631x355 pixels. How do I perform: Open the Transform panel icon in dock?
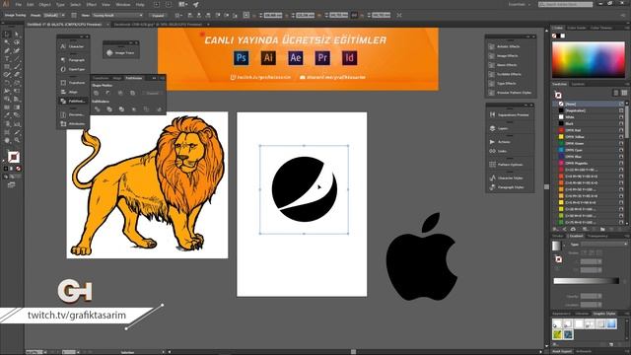point(63,83)
